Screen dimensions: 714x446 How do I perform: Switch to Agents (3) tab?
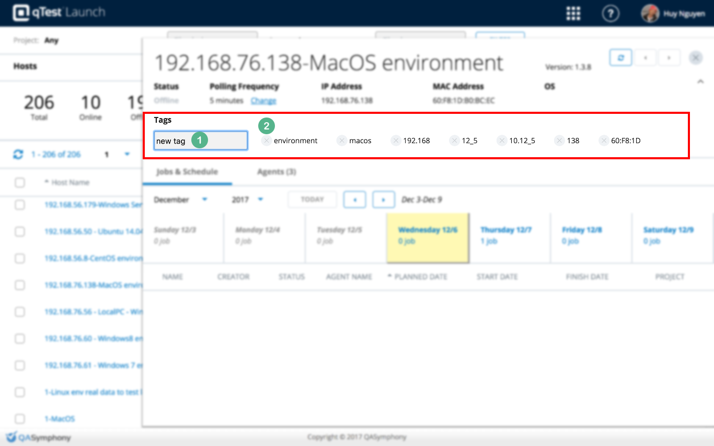click(x=277, y=172)
